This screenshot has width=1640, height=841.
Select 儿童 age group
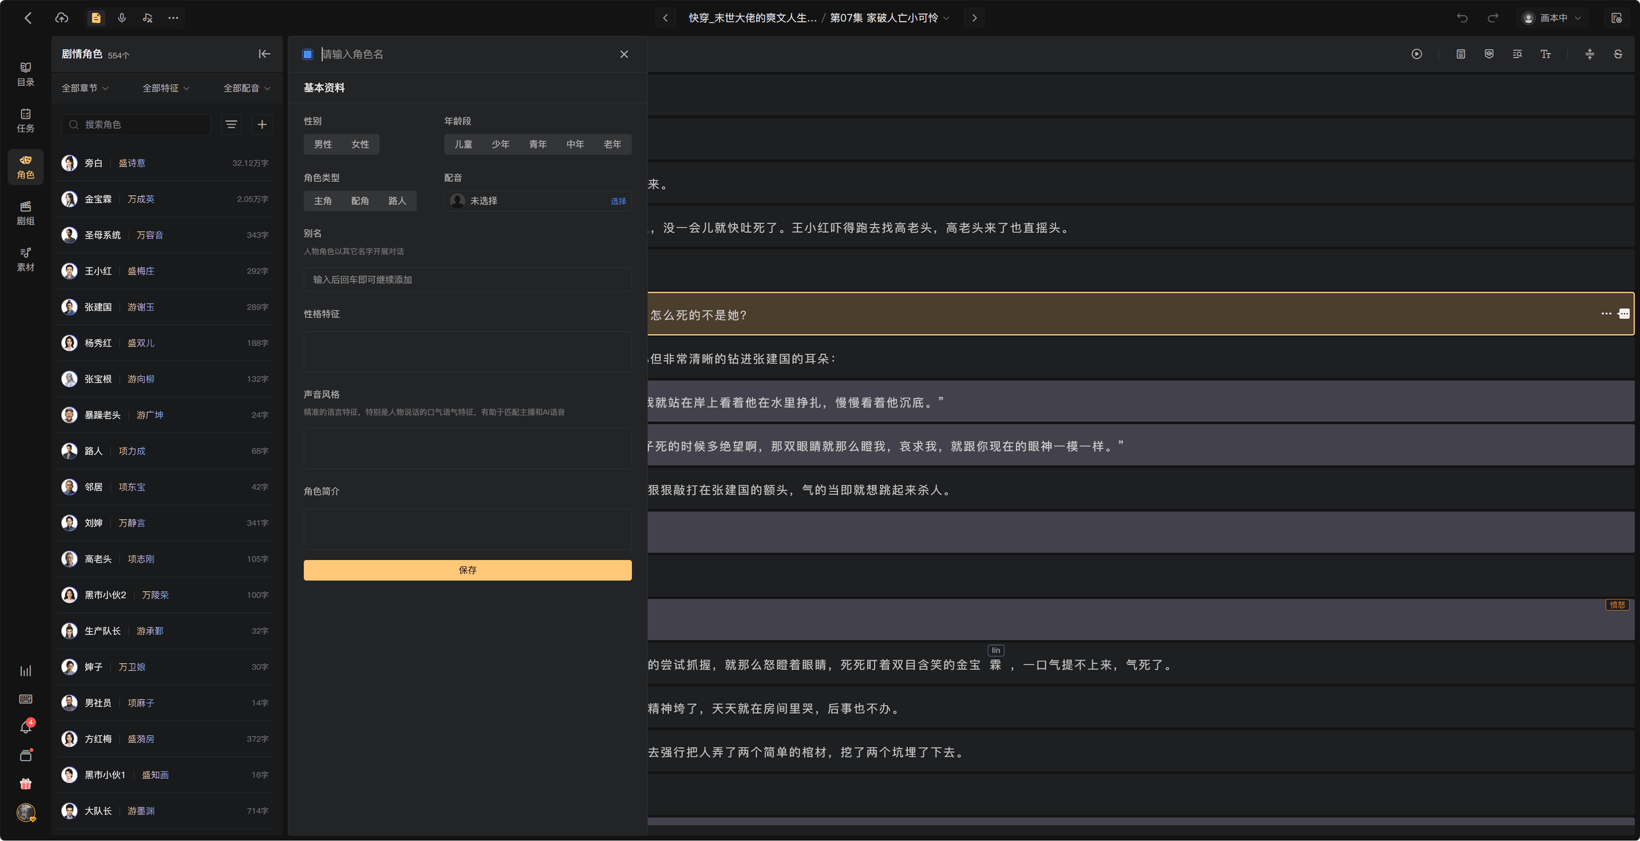click(463, 144)
